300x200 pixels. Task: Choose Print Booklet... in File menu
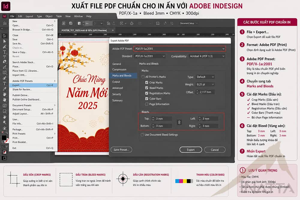point(33,142)
